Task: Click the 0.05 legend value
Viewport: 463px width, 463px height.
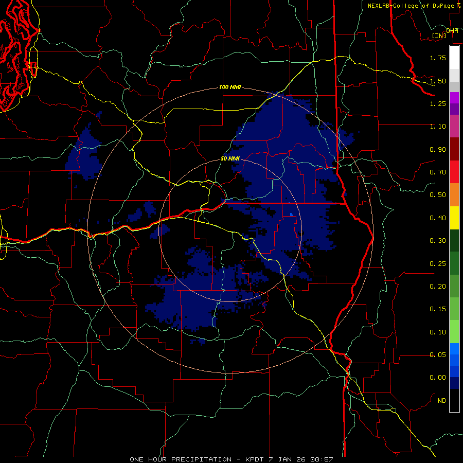Action: pyautogui.click(x=438, y=355)
